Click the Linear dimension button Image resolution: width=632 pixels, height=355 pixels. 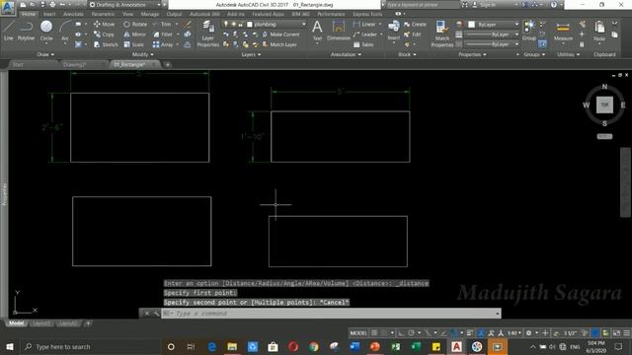pyautogui.click(x=364, y=24)
